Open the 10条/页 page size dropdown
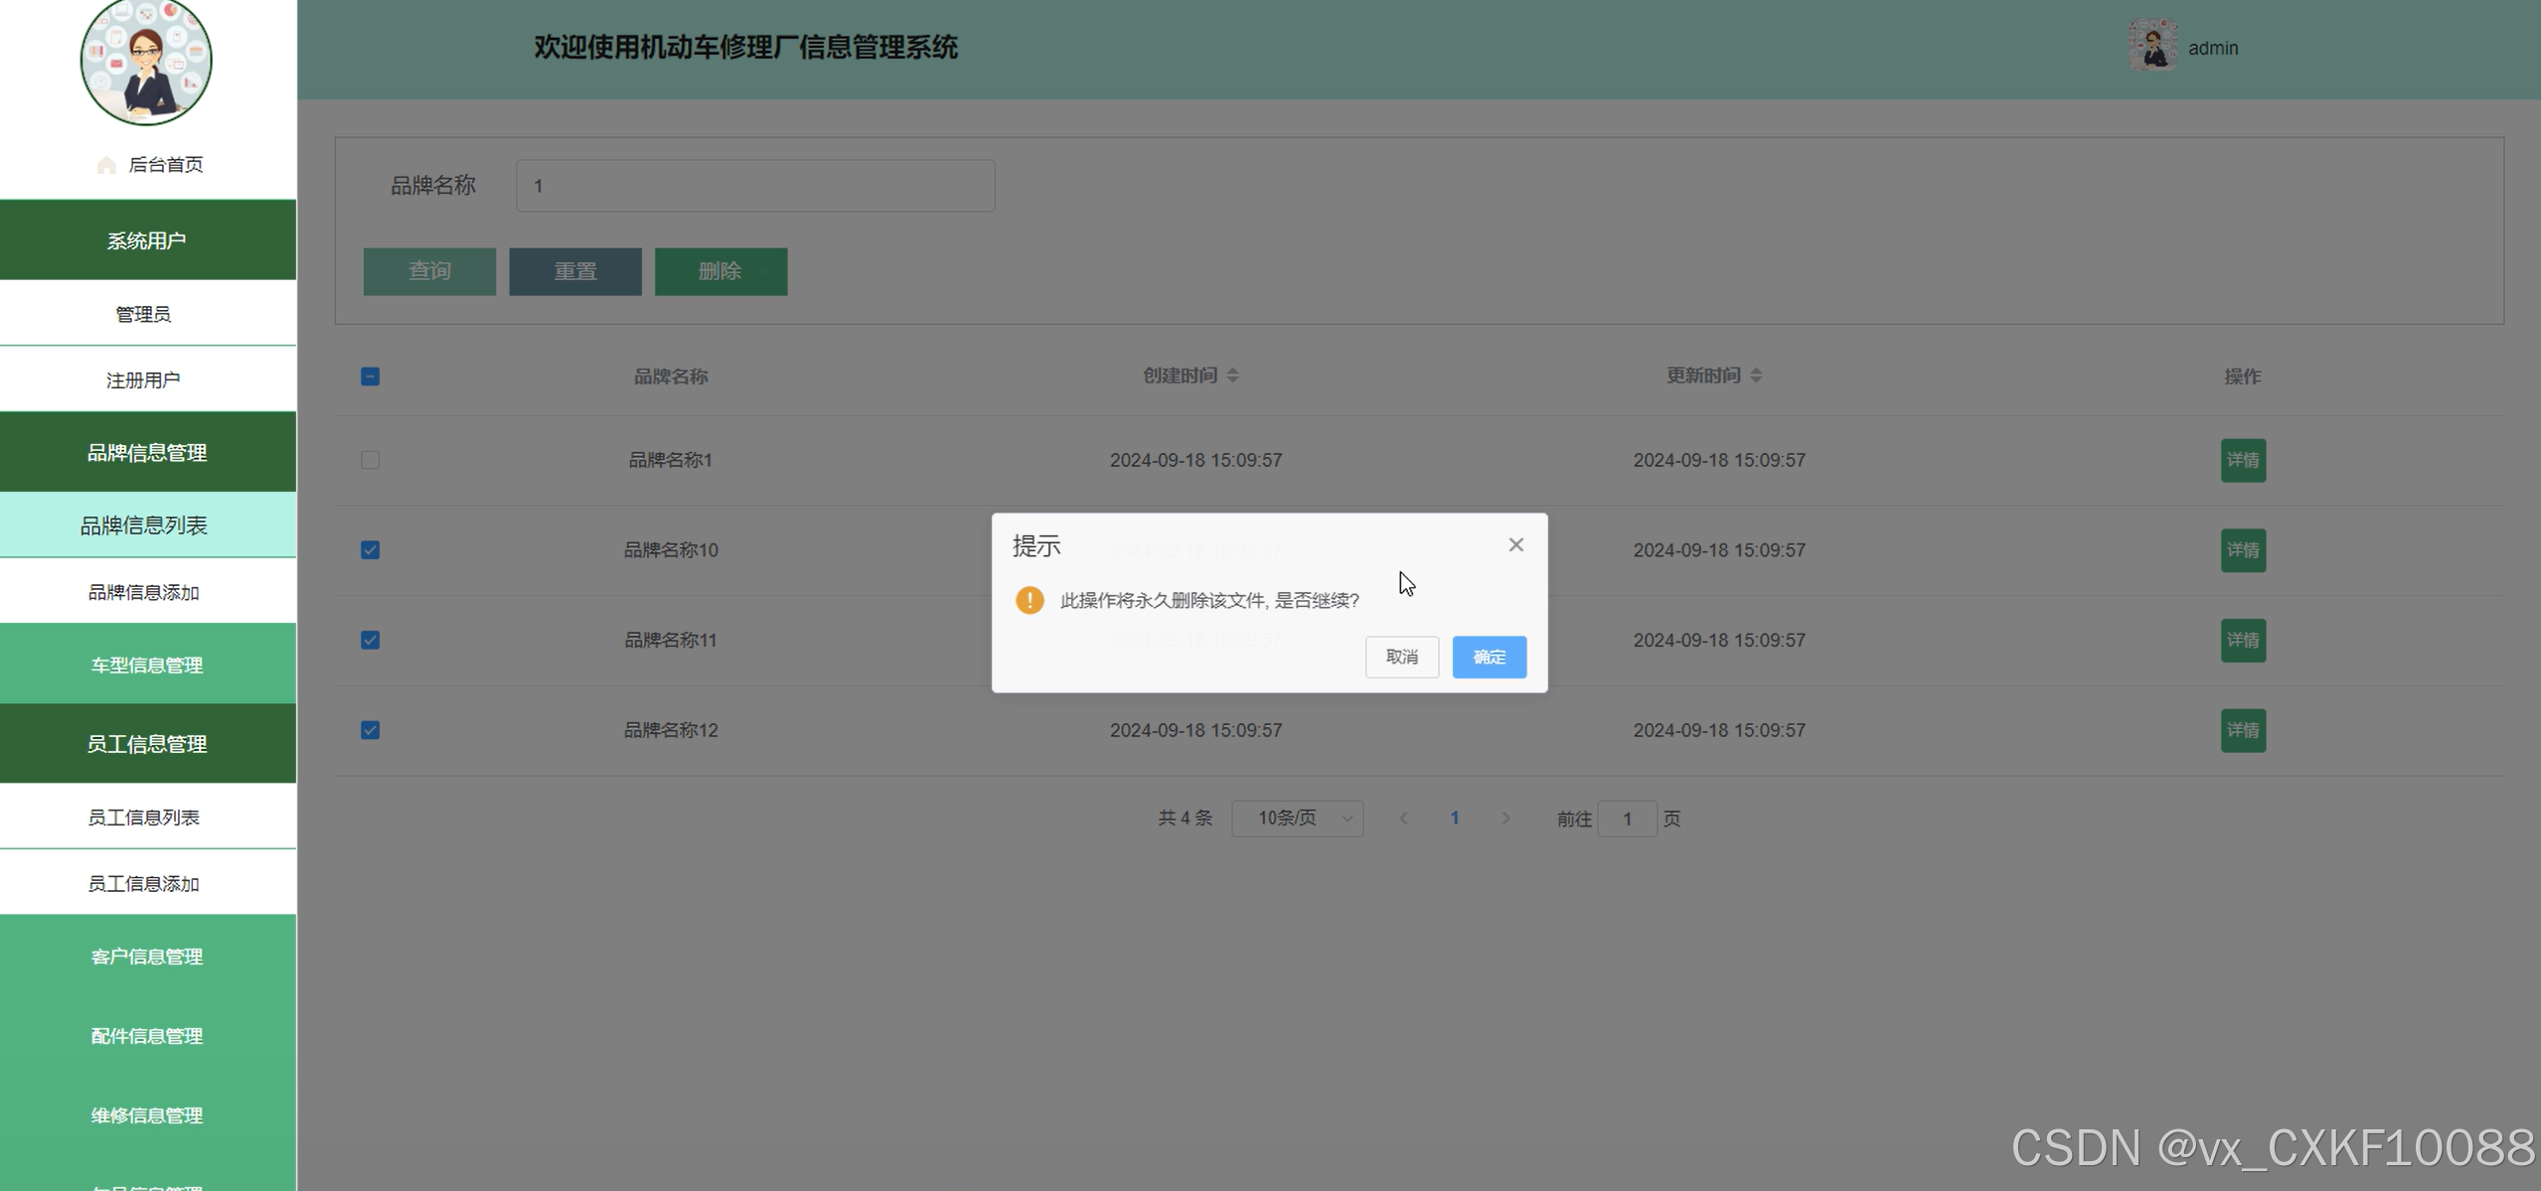Image resolution: width=2541 pixels, height=1191 pixels. click(x=1297, y=819)
